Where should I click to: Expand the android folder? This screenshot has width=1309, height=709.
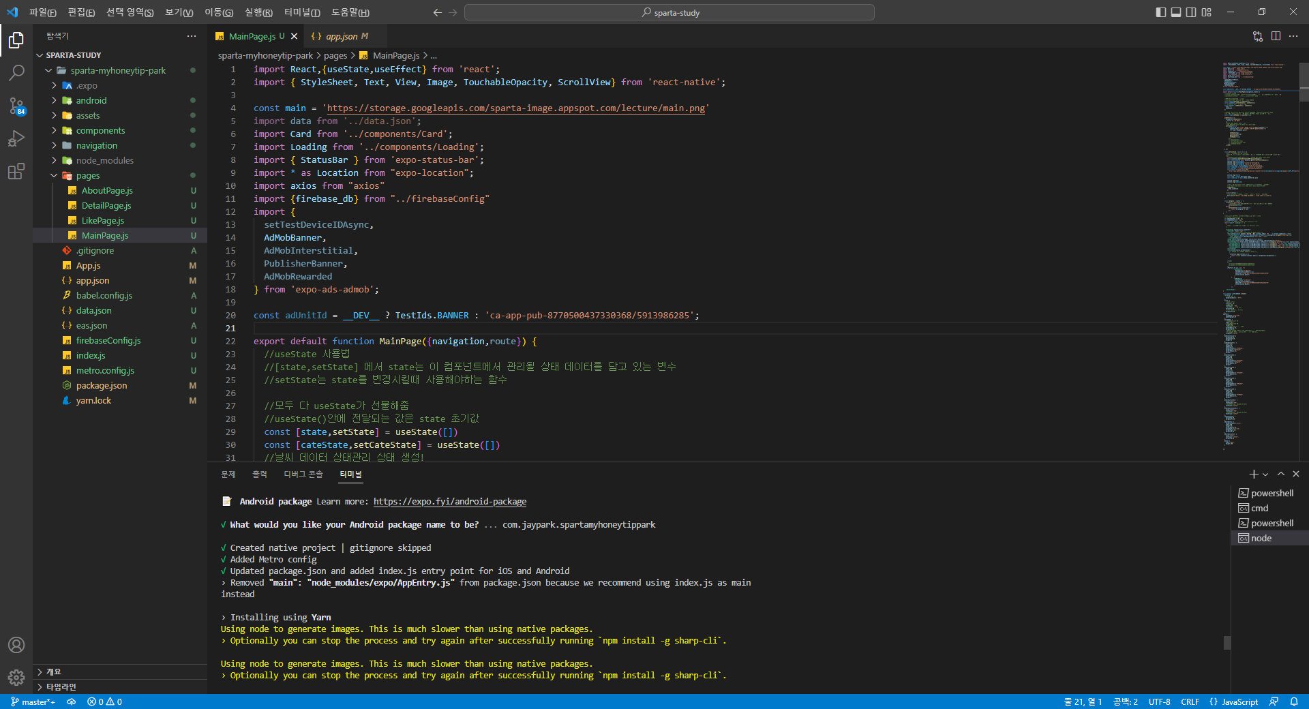[120, 100]
